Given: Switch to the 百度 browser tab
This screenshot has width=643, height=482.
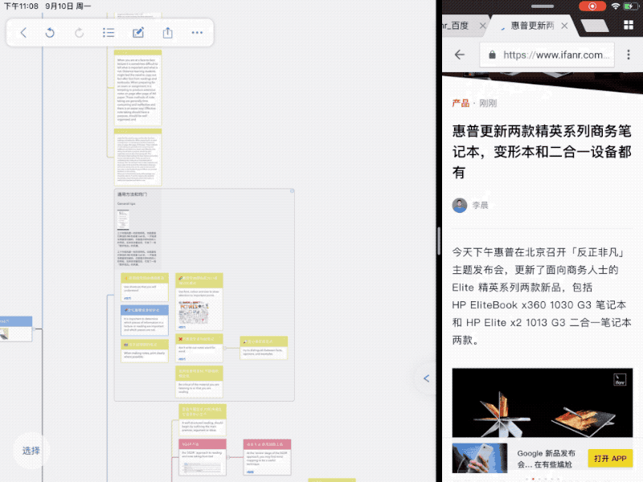Looking at the screenshot, I should pyautogui.click(x=459, y=26).
